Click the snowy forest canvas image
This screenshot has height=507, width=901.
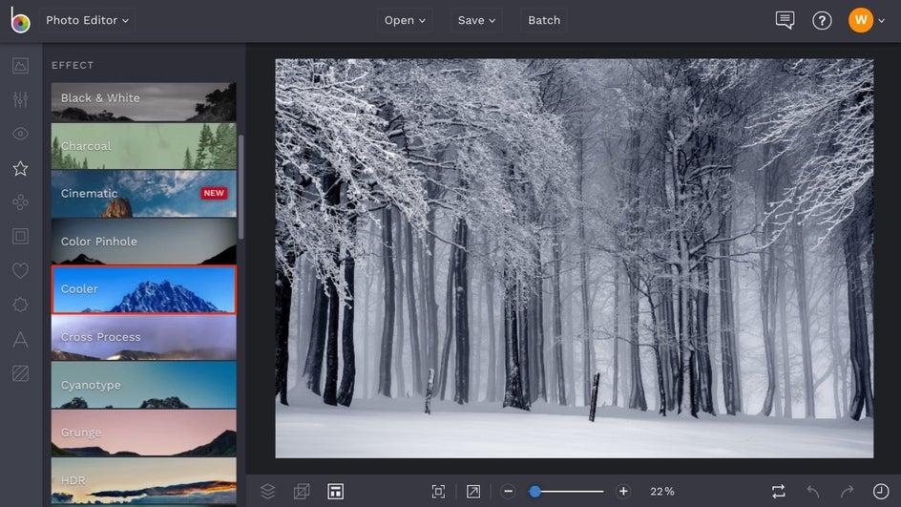pos(574,258)
